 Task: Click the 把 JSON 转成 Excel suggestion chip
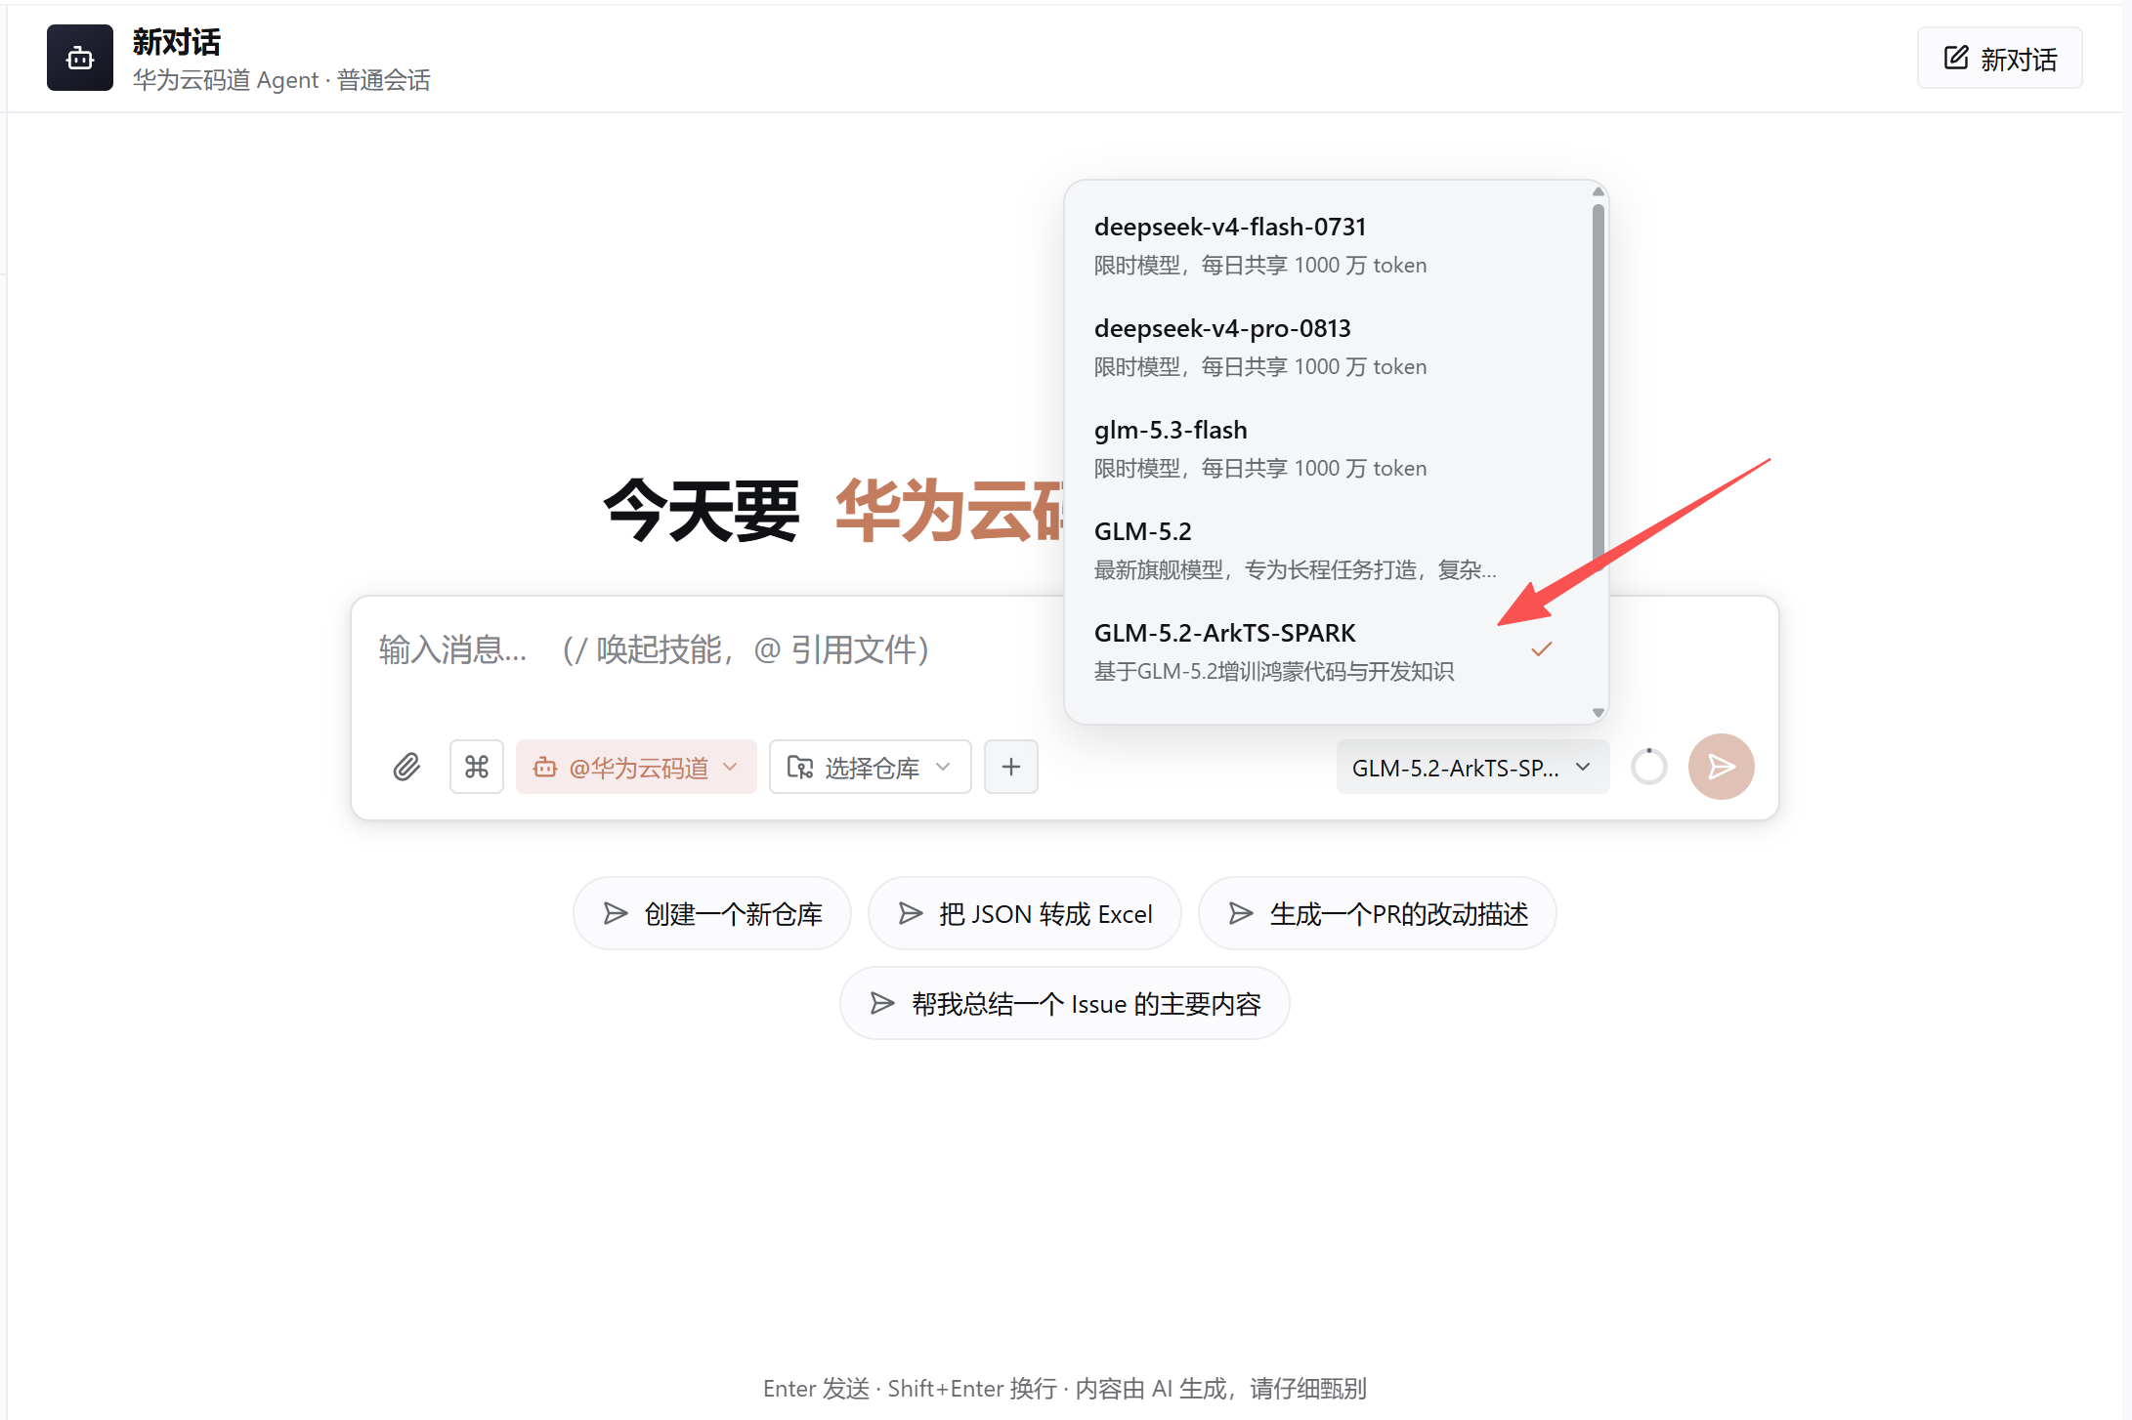point(1025,913)
